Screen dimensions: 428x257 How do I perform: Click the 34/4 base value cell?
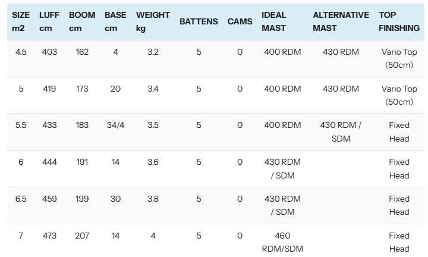tap(115, 126)
